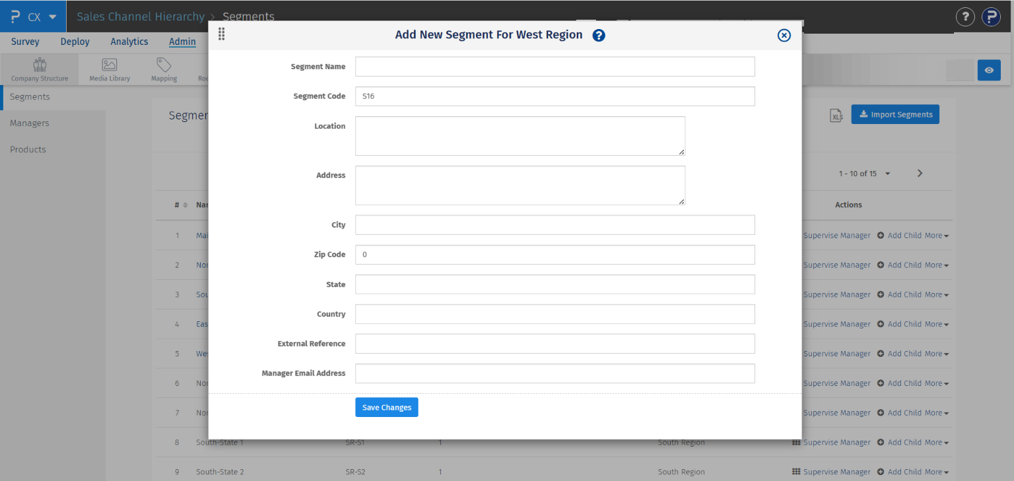Select Managers in the sidebar
The image size is (1014, 481).
29,123
